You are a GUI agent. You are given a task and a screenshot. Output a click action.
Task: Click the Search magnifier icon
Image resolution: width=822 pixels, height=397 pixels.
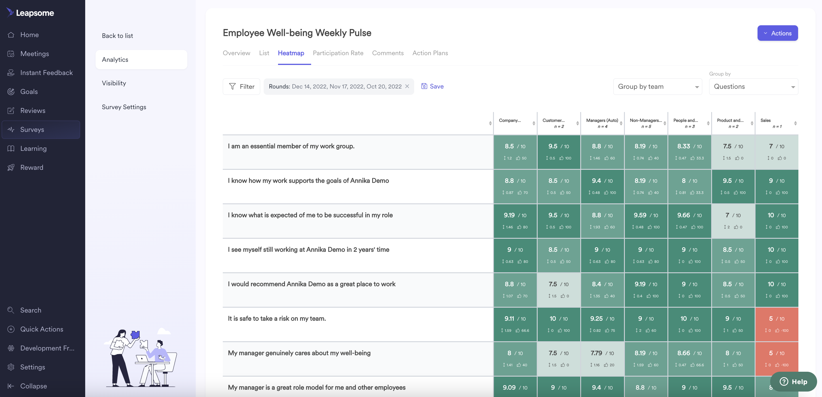(x=11, y=310)
